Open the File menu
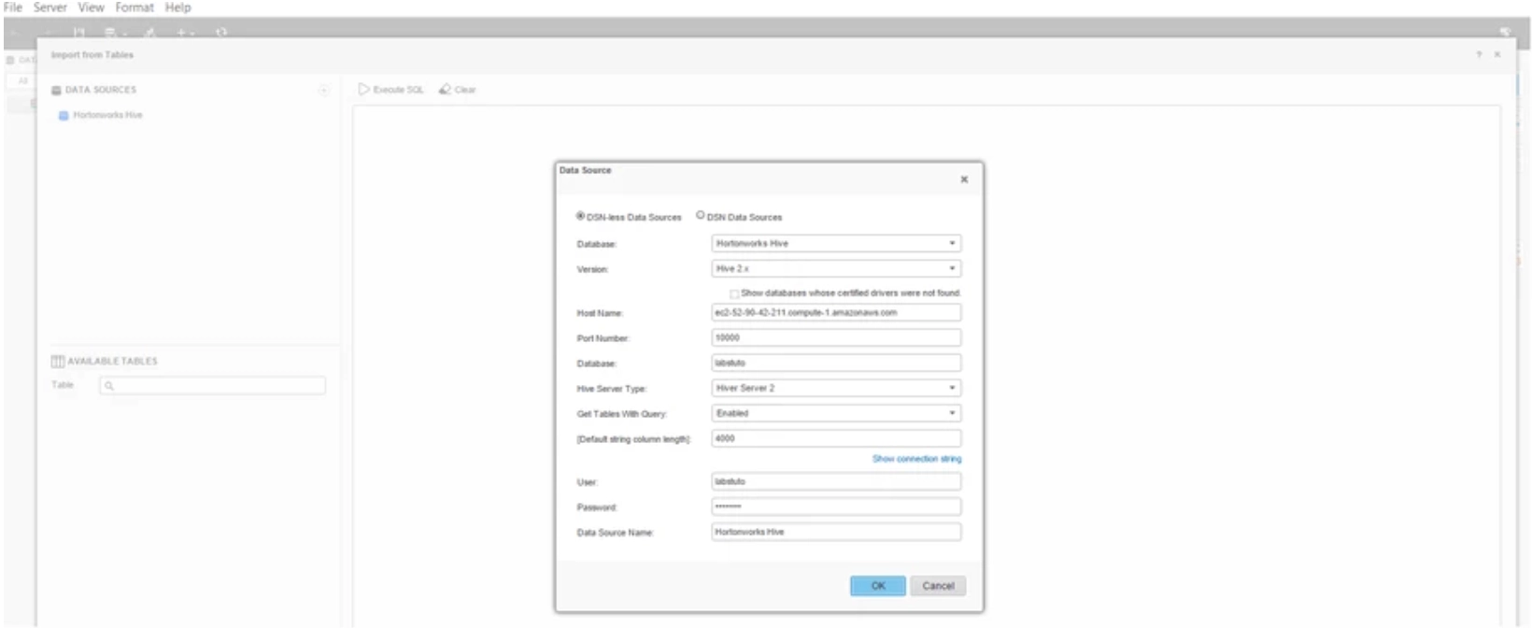 point(13,7)
